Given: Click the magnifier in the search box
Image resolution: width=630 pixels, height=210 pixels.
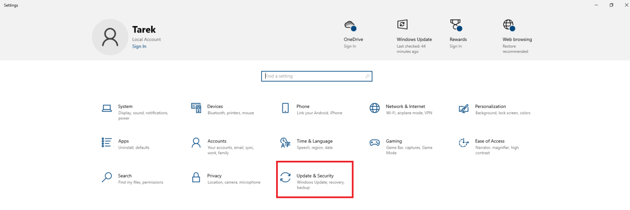Looking at the screenshot, I should tap(367, 76).
